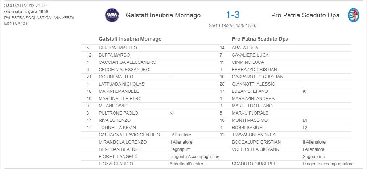The height and width of the screenshot is (169, 367).
Task: Open the Pro Patria Scaduto Dpa header name
Action: [x=305, y=15]
